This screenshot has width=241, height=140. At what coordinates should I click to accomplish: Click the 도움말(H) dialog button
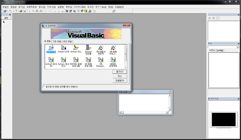point(120,80)
